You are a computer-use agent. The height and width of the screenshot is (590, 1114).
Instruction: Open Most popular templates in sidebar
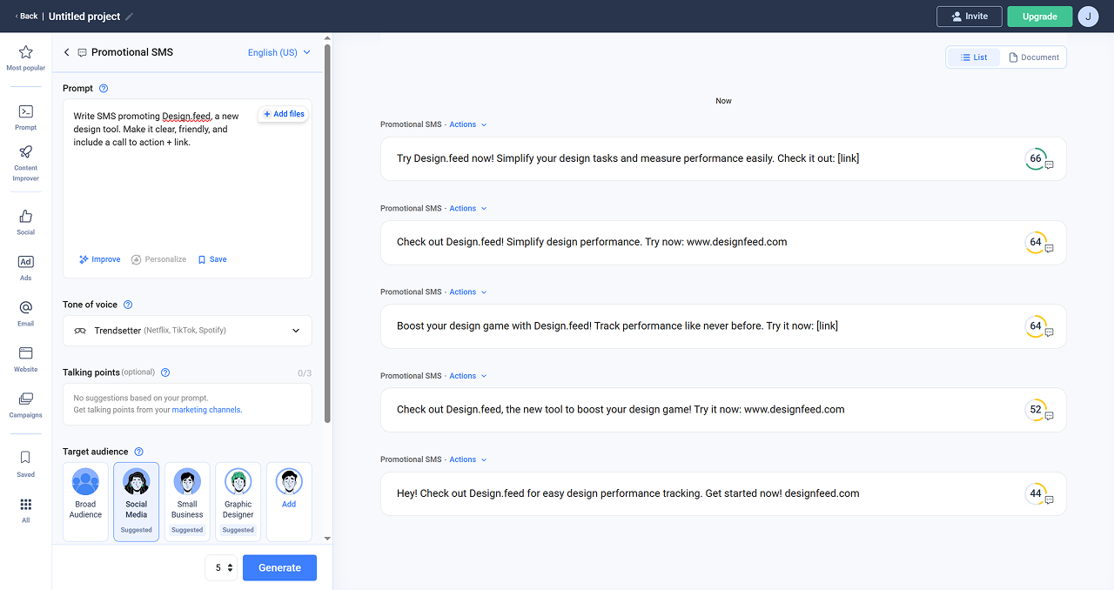pyautogui.click(x=25, y=57)
